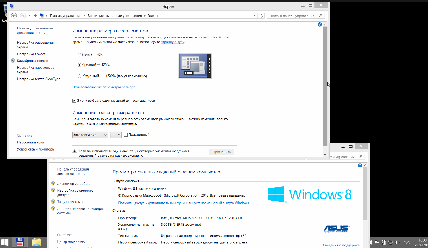Open Настройка яркости in the sidebar
The width and height of the screenshot is (428, 248).
pyautogui.click(x=32, y=54)
